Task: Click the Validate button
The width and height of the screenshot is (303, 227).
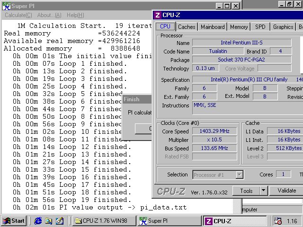Action: 286,191
